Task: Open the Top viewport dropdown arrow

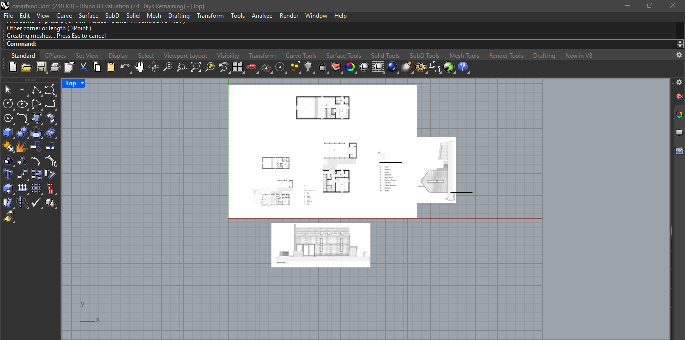Action: point(82,83)
